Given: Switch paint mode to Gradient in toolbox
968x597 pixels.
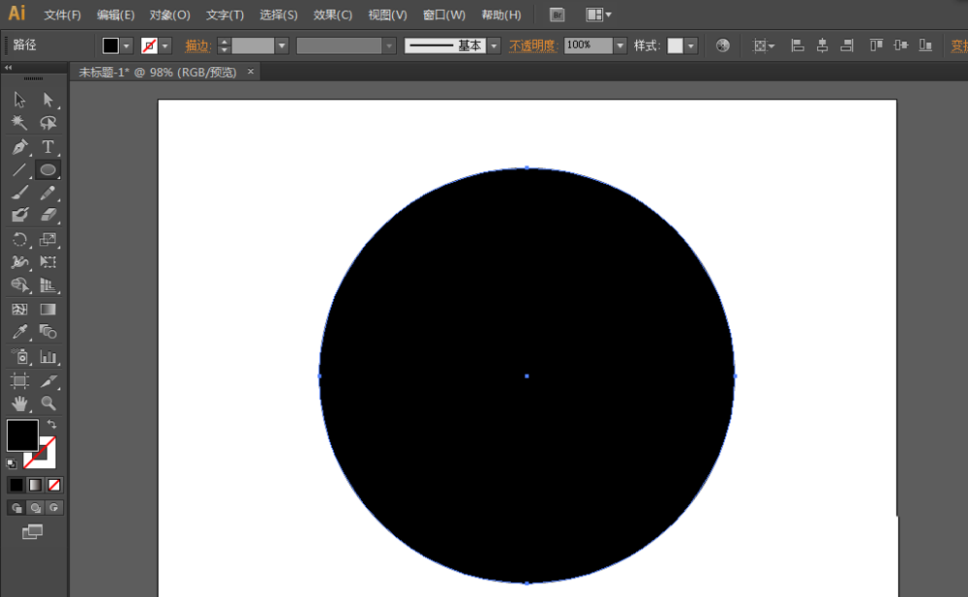Looking at the screenshot, I should (x=36, y=485).
